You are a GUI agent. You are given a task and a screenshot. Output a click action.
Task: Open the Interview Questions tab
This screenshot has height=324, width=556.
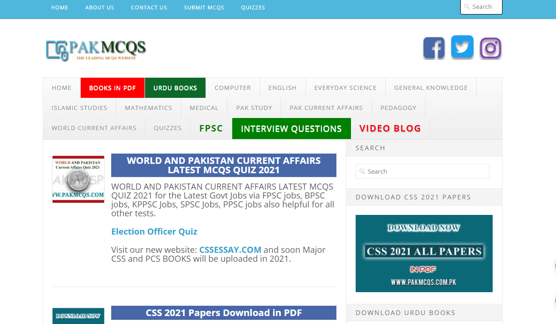[291, 128]
